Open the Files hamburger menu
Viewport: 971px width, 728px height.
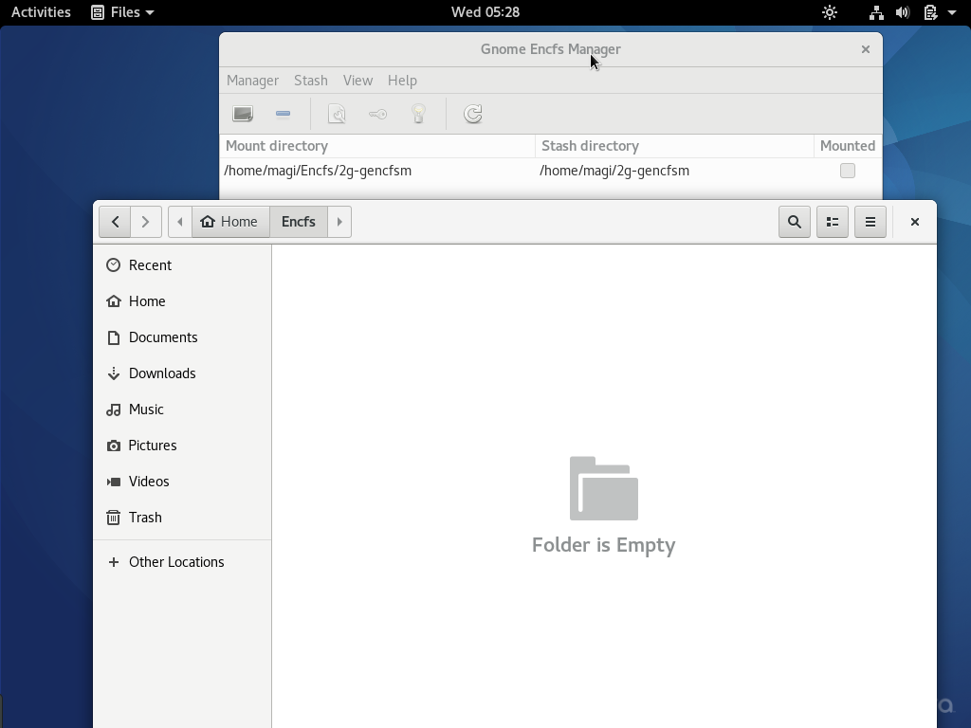870,222
